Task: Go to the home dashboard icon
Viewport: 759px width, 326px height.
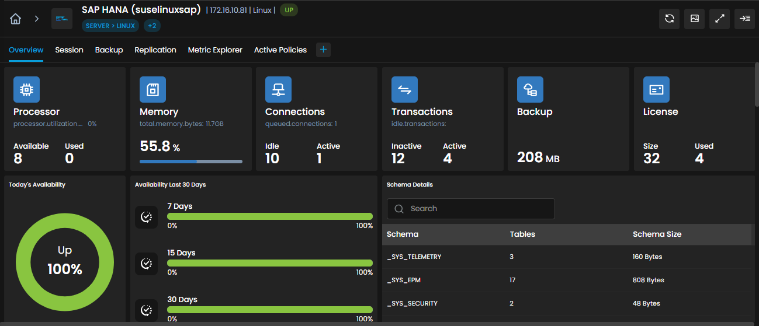Action: point(16,19)
